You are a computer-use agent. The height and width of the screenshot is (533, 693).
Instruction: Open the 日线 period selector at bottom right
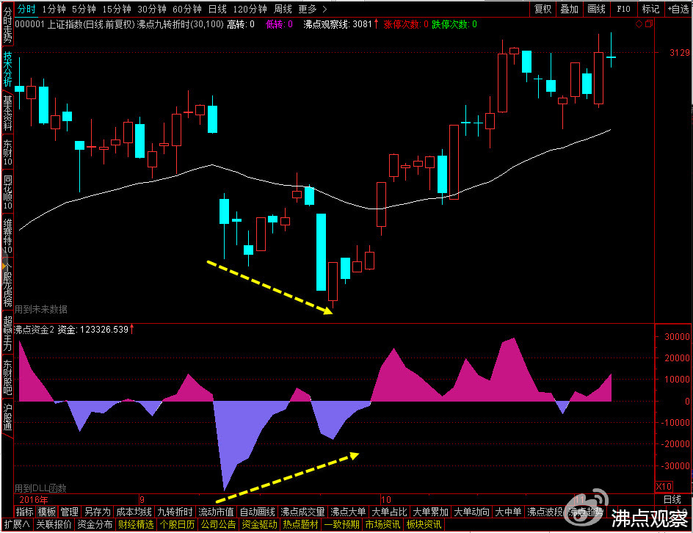[x=672, y=499]
